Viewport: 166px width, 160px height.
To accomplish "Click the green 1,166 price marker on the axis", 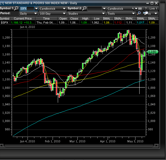I will tap(151, 52).
